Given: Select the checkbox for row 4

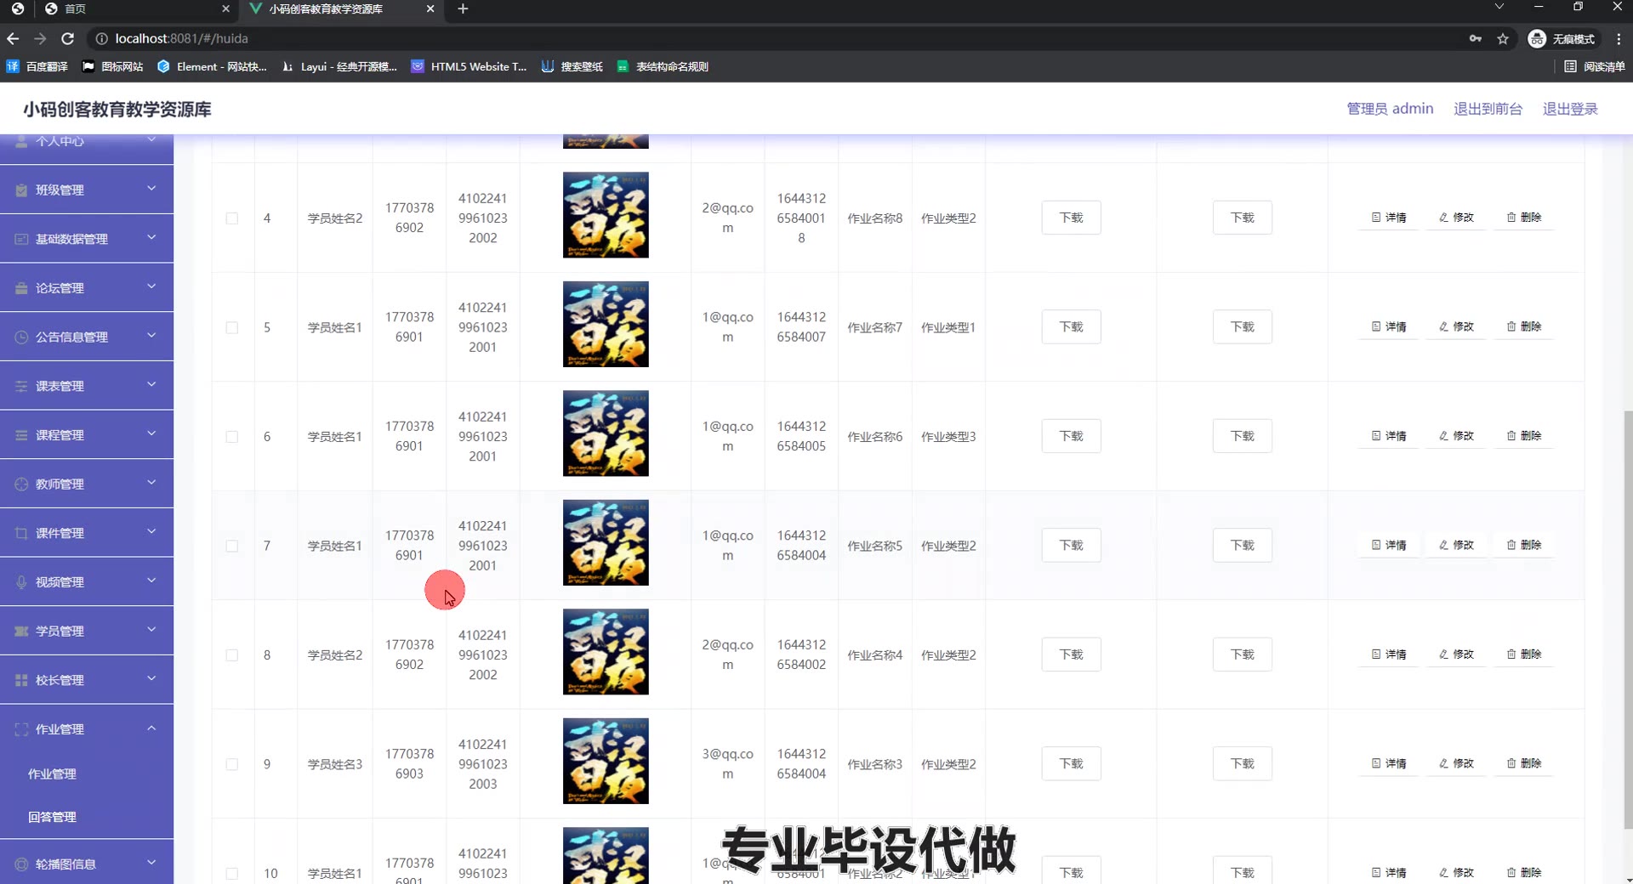Looking at the screenshot, I should coord(231,218).
